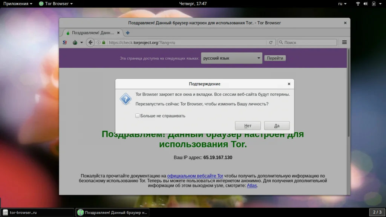Click the volume speaker icon
This screenshot has height=217, width=386.
tap(366, 4)
